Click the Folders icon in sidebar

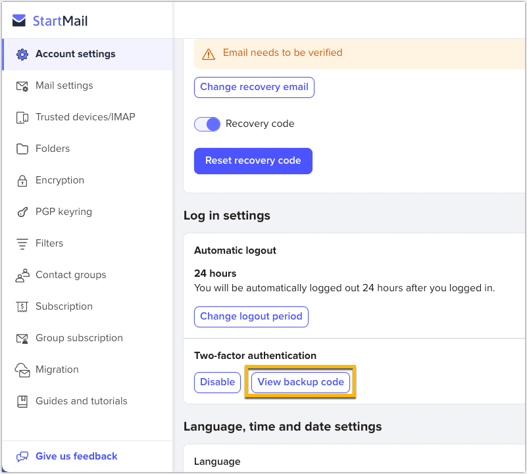[22, 149]
